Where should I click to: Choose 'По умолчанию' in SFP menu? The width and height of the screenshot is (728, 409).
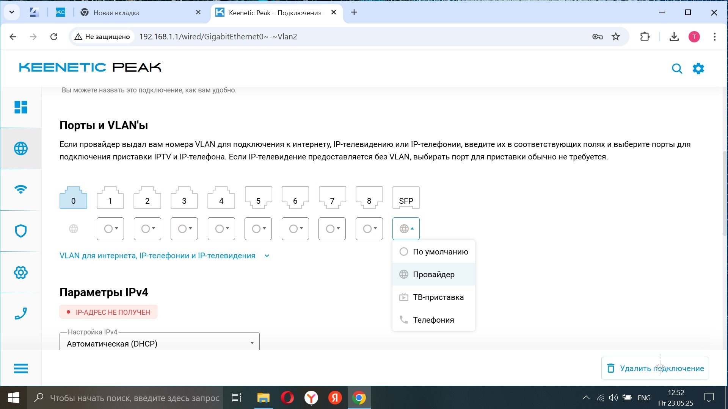click(434, 252)
